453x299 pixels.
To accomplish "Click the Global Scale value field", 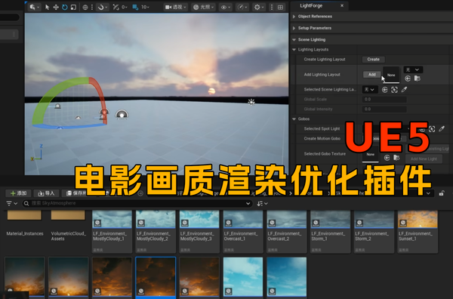I will click(x=384, y=100).
